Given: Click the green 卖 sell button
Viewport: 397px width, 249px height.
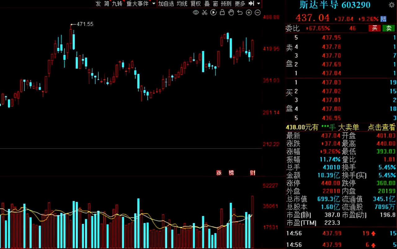Looking at the screenshot, I should coord(389,28).
